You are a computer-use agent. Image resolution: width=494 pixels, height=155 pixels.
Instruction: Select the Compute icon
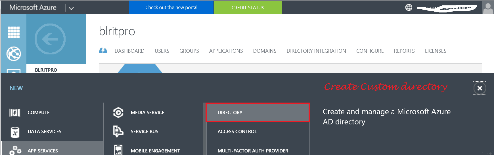click(x=15, y=112)
